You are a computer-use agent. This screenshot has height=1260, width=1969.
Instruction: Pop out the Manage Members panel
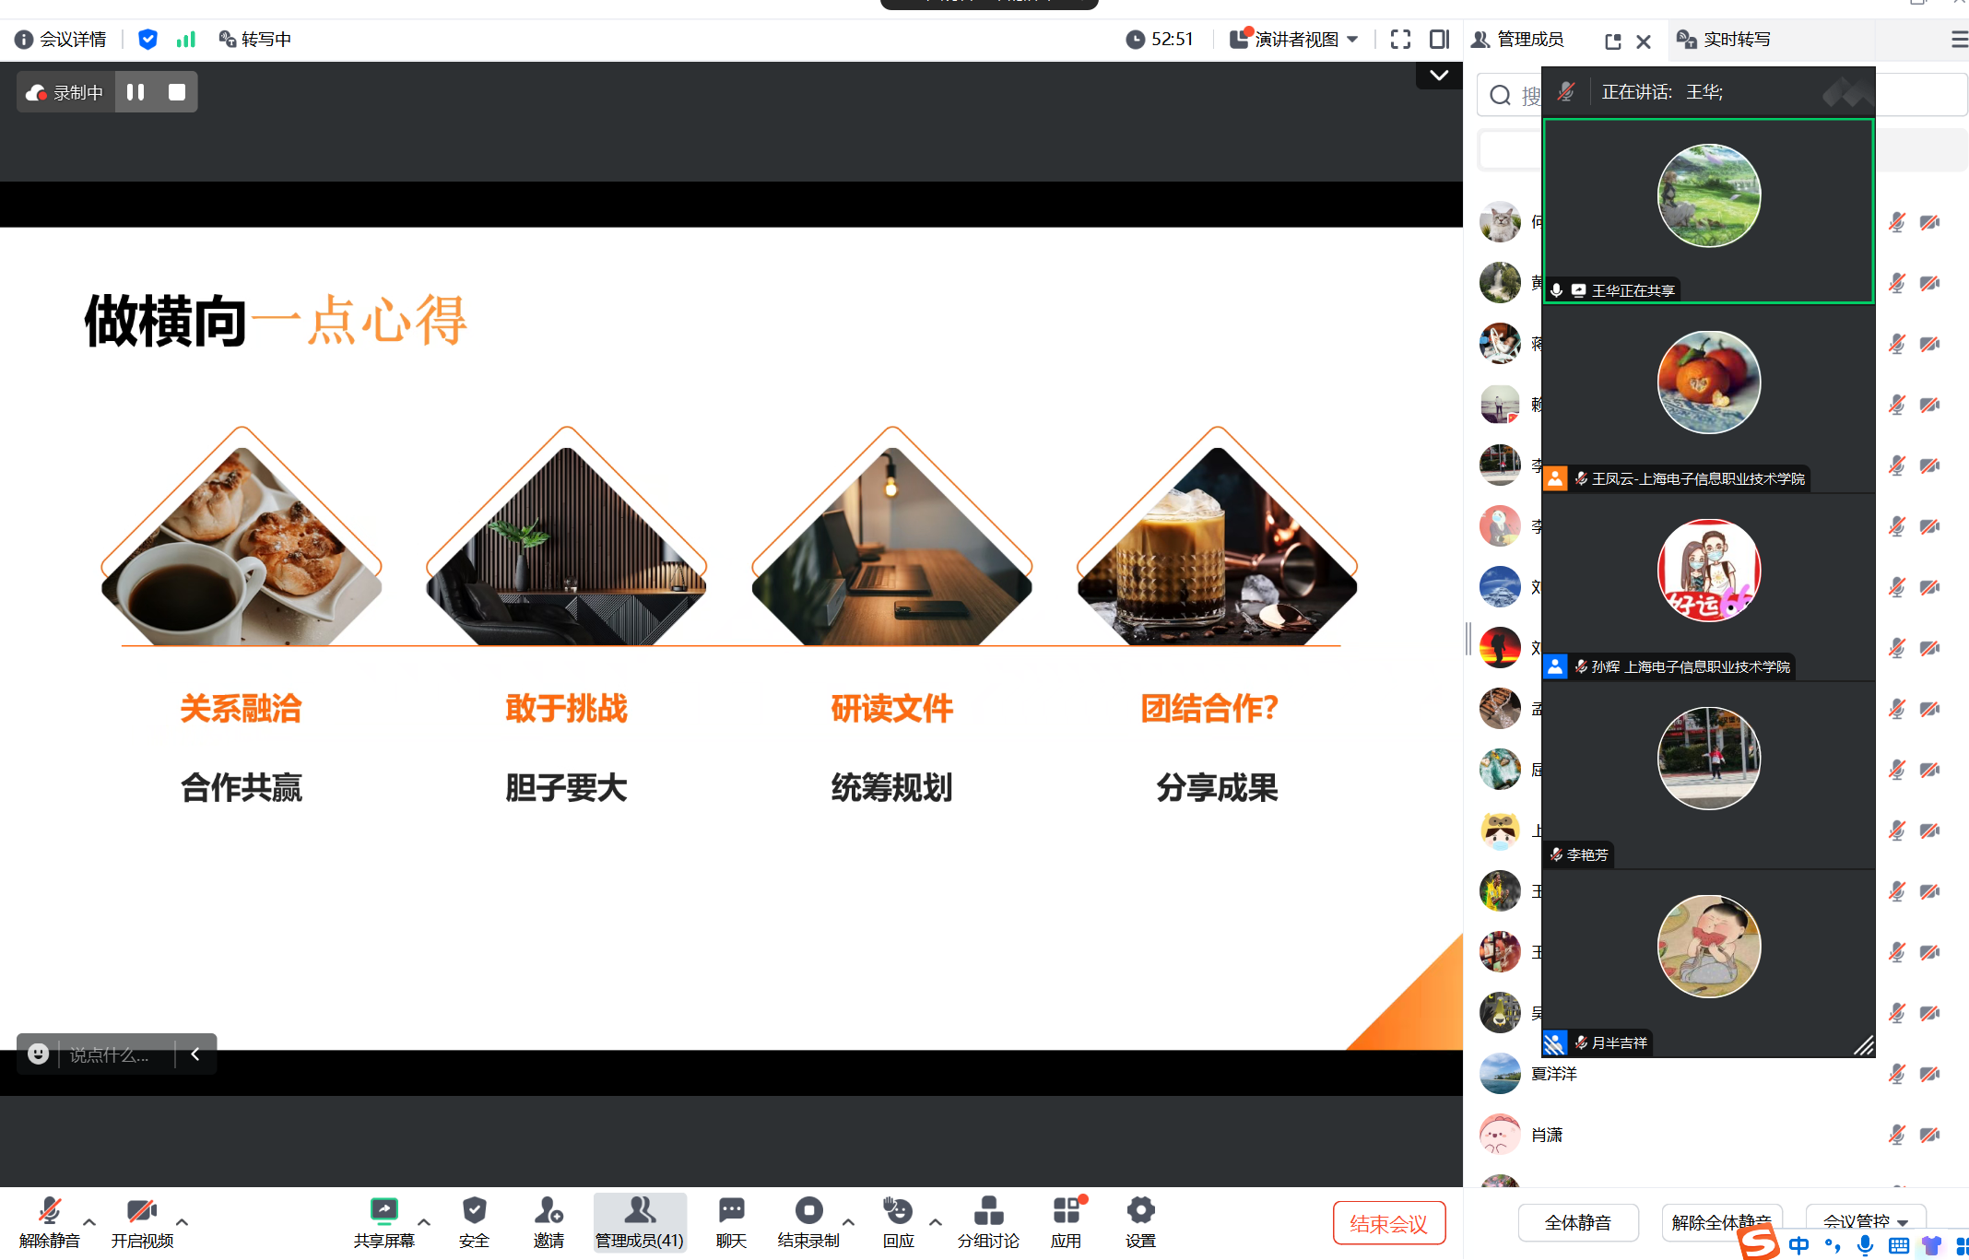[x=1612, y=41]
